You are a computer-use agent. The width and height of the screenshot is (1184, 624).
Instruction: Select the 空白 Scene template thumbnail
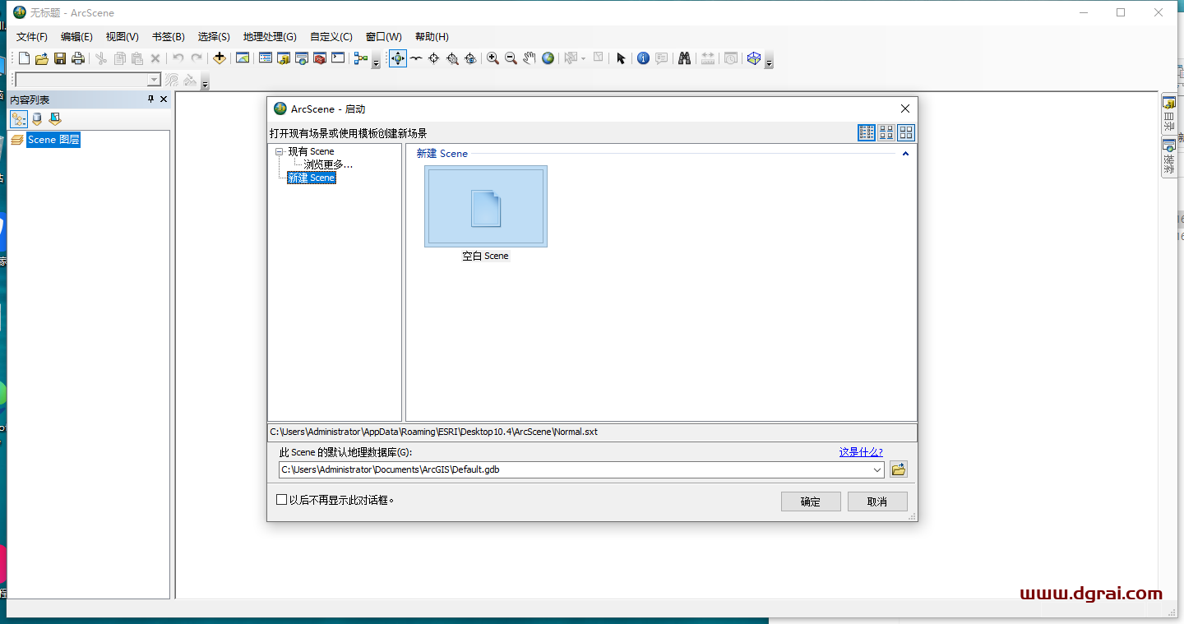(x=486, y=206)
